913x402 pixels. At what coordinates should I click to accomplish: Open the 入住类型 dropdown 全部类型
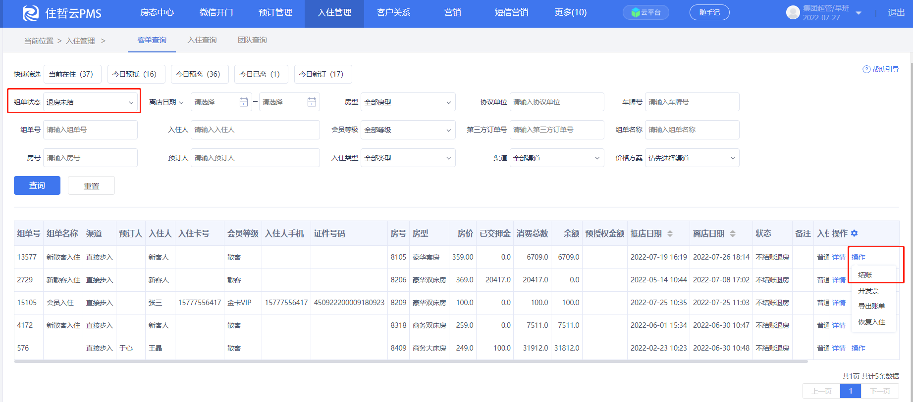coord(408,158)
